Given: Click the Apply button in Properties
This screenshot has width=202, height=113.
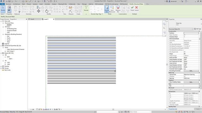Looking at the screenshot, I should 198,109.
